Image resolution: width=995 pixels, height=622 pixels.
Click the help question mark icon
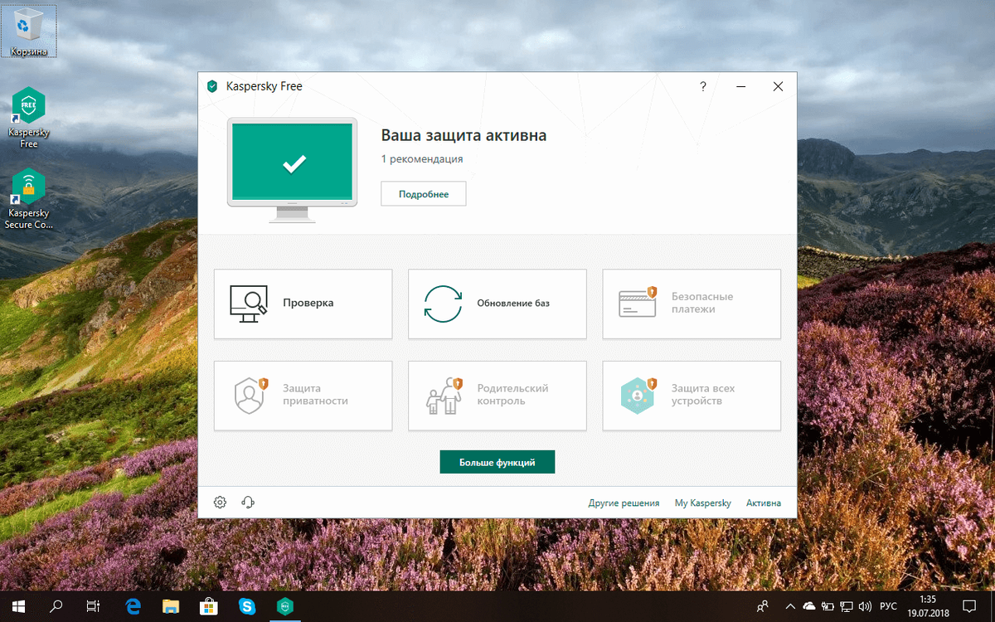pyautogui.click(x=703, y=86)
